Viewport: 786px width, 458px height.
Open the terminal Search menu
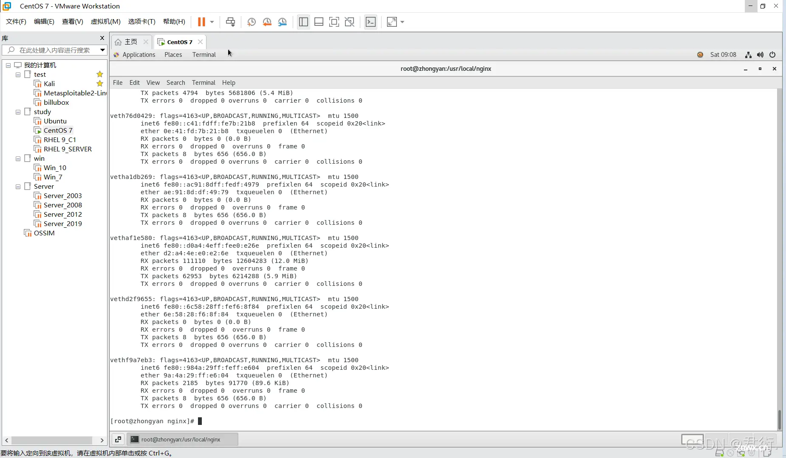pos(175,82)
